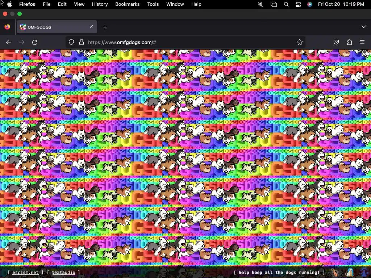Open Spotlight search magnifier

286,4
